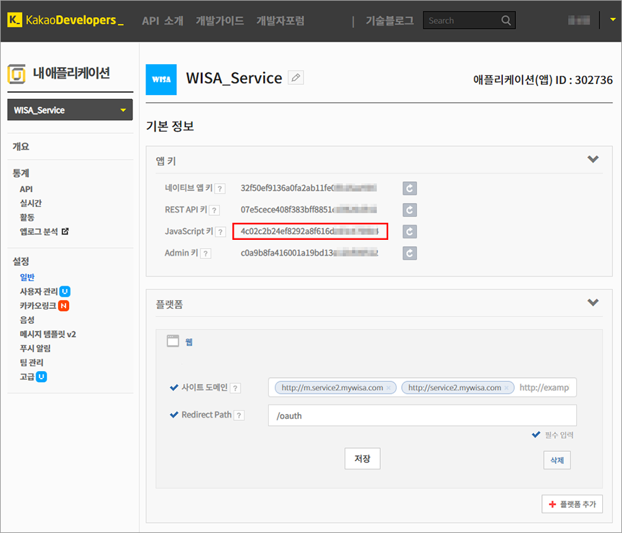The height and width of the screenshot is (533, 622).
Task: Regenerate the JavaScript key
Action: pos(410,232)
